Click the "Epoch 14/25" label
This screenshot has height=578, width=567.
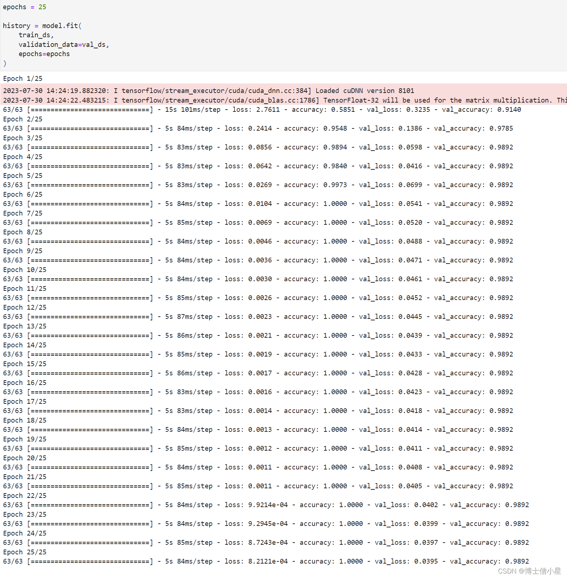point(25,345)
